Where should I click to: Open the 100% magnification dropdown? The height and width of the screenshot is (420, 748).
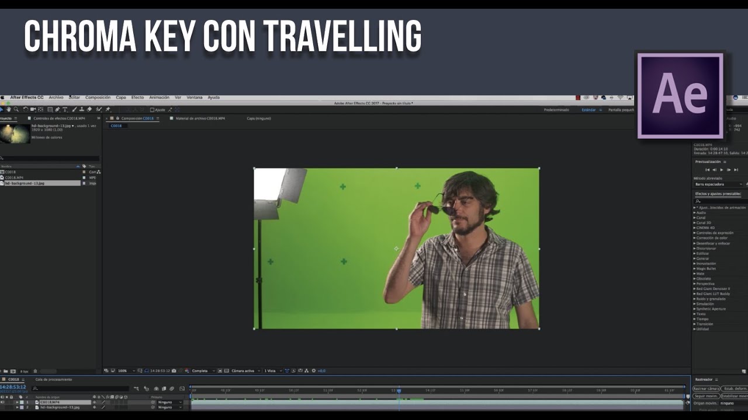click(126, 371)
